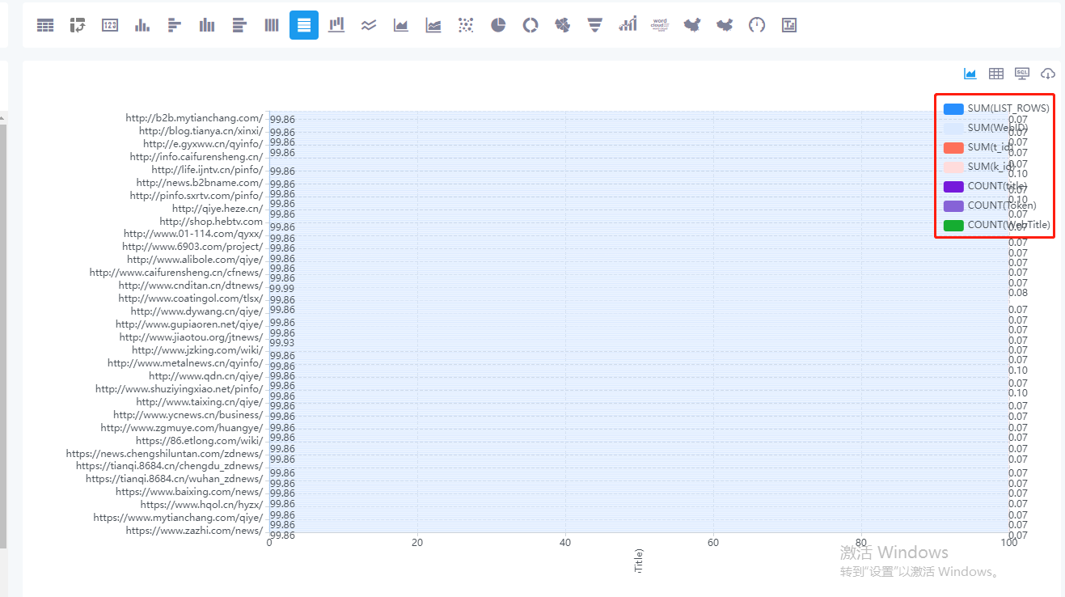The height and width of the screenshot is (597, 1065).
Task: Click the COUNT(title) legend label
Action: click(x=989, y=185)
